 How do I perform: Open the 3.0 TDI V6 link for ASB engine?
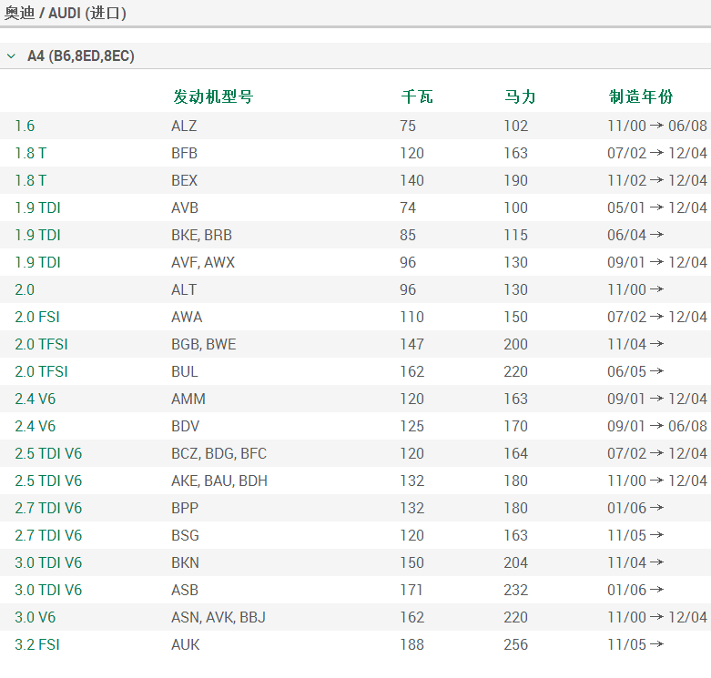(48, 590)
